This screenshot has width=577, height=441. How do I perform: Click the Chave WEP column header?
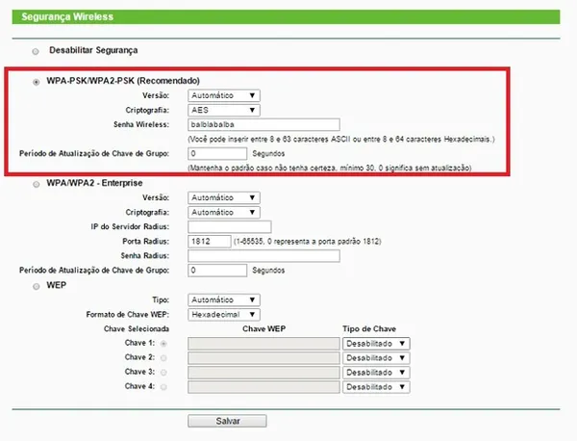point(263,329)
